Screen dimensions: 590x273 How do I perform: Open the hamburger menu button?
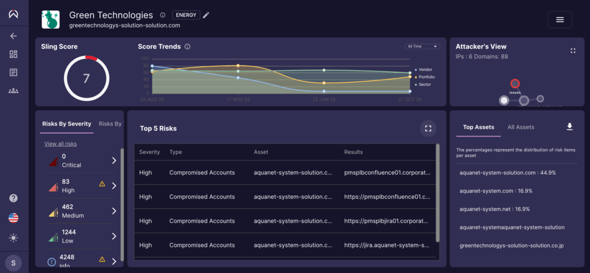point(560,20)
